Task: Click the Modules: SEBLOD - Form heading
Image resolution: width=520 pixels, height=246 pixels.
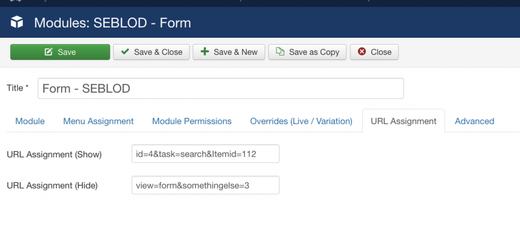Action: pos(113,23)
